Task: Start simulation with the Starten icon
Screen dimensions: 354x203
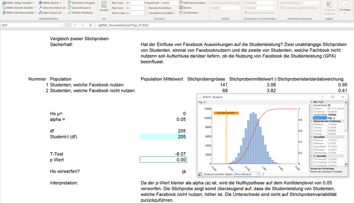Action: click(x=181, y=8)
